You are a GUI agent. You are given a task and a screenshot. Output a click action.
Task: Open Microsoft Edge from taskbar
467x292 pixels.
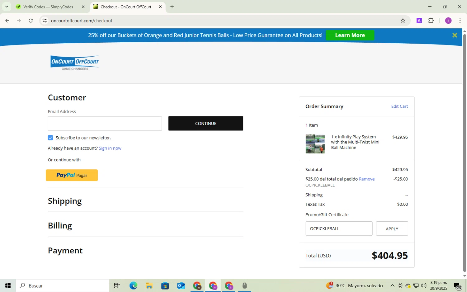133,285
